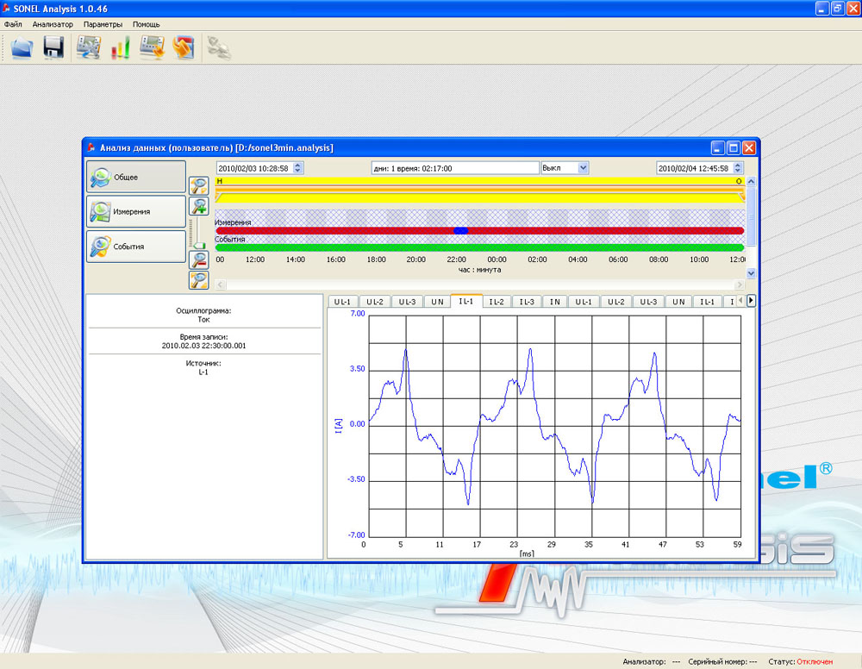Click the zoom out magnifier button
This screenshot has width=862, height=669.
tap(200, 259)
